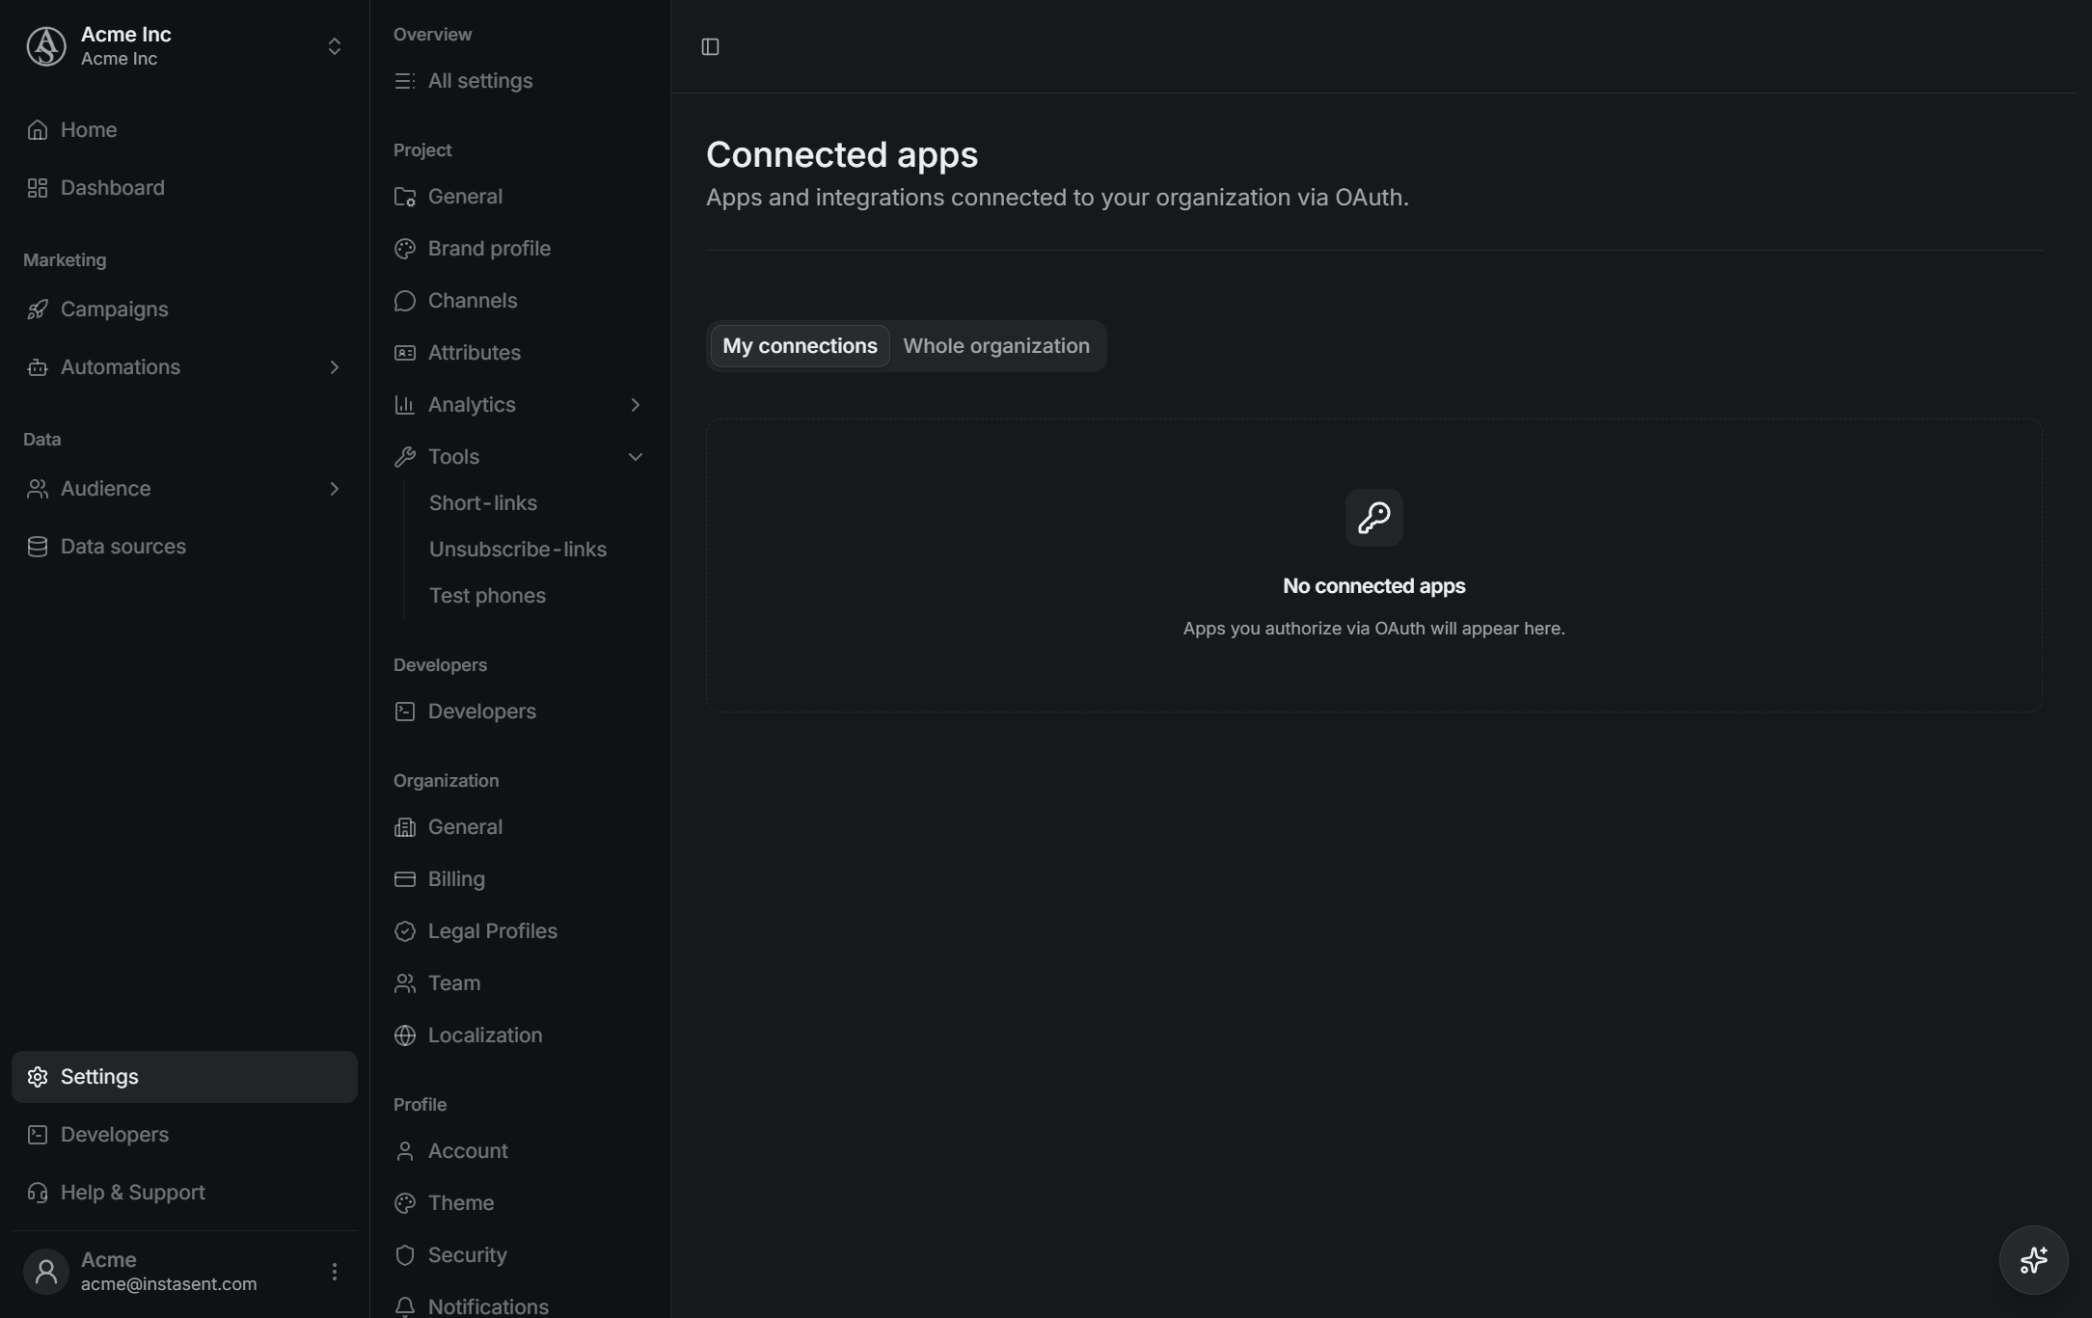Switch to the Whole organization view
This screenshot has height=1318, width=2092.
(x=996, y=346)
